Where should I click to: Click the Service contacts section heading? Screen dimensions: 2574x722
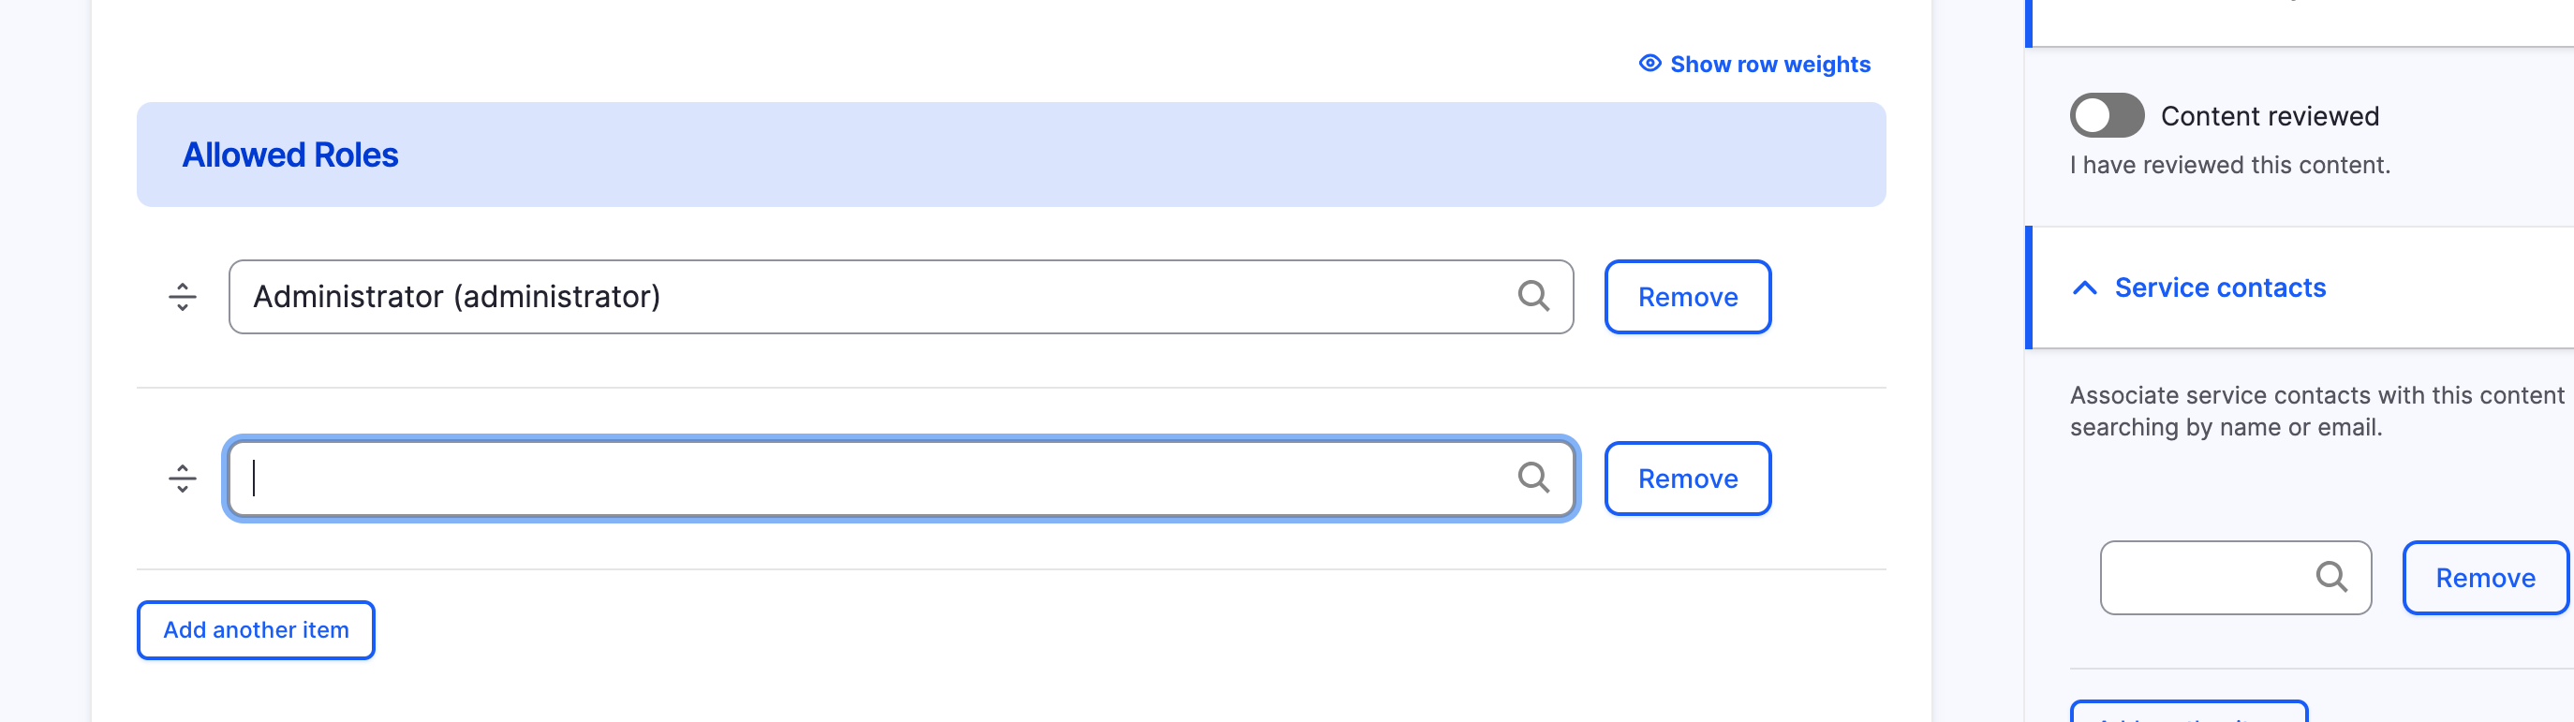coord(2219,288)
